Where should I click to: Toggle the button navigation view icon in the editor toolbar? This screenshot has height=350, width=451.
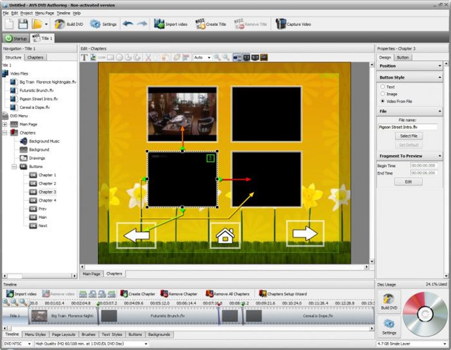(x=237, y=57)
